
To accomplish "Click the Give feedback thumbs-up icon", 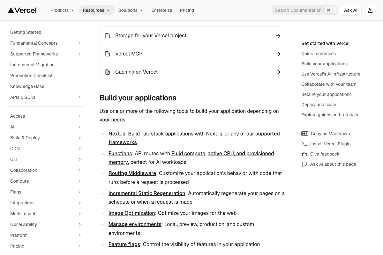I will pos(304,154).
